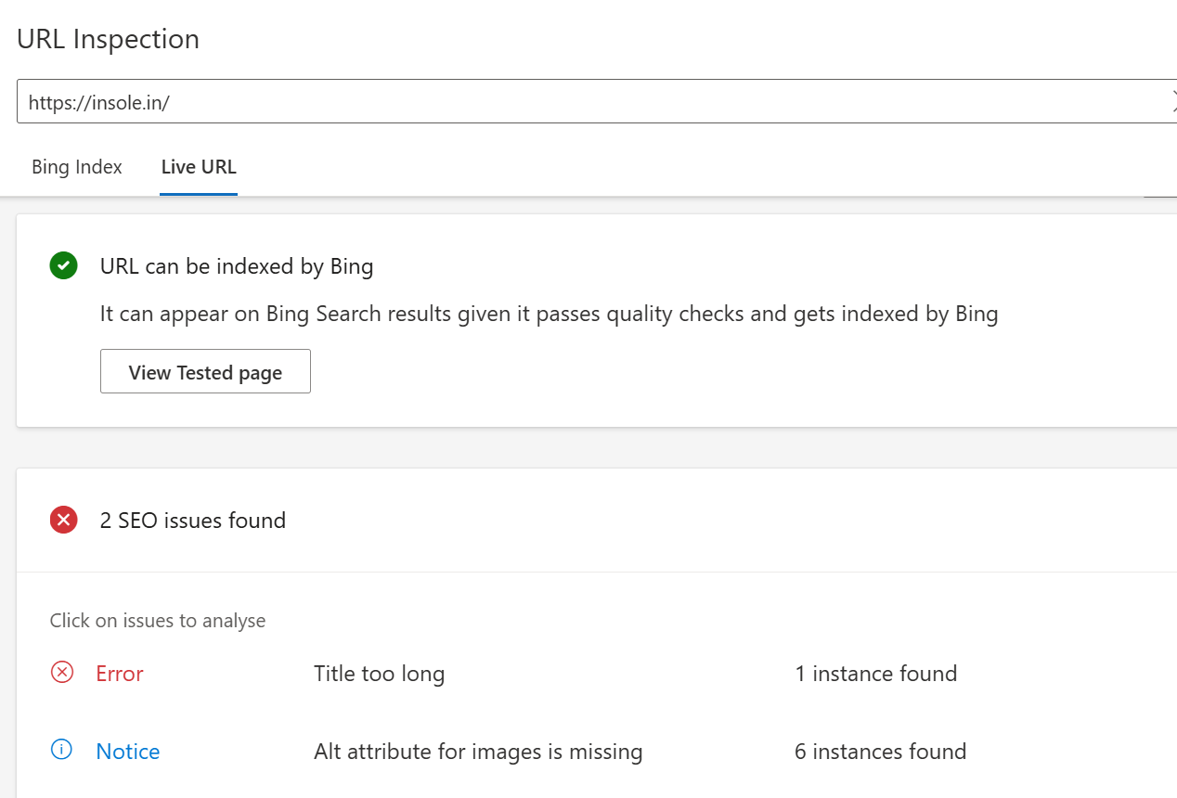This screenshot has height=798, width=1177.
Task: Open the Error issue label
Action: [x=120, y=674]
